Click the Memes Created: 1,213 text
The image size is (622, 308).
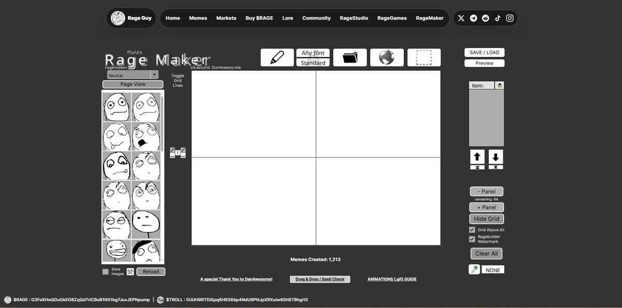pos(315,259)
